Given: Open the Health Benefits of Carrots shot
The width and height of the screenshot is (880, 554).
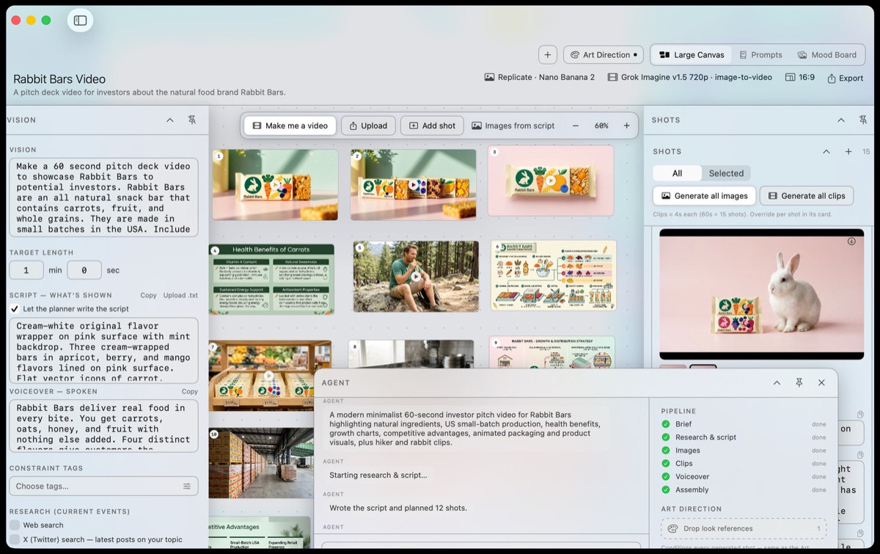Looking at the screenshot, I should click(x=271, y=279).
